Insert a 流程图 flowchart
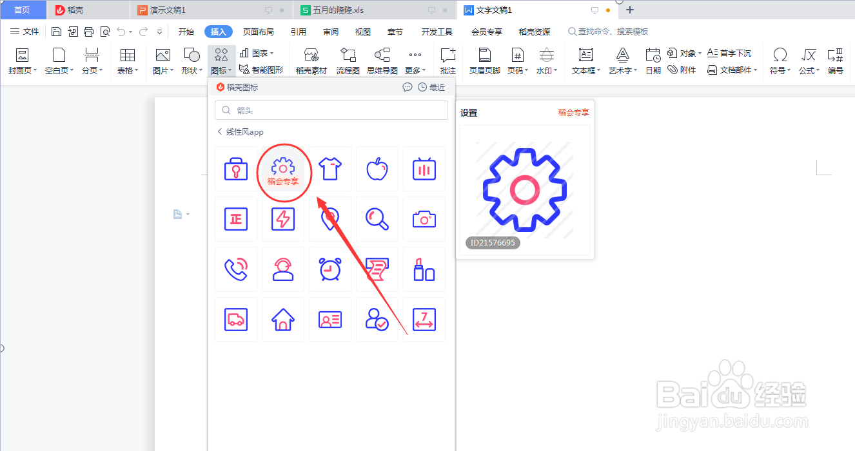Image resolution: width=855 pixels, height=451 pixels. (348, 62)
